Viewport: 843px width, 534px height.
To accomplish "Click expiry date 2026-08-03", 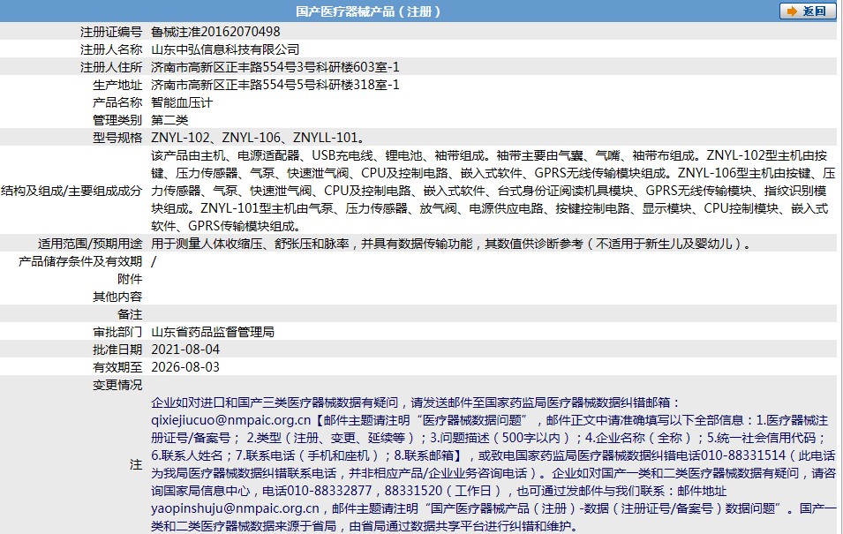I will coord(185,367).
